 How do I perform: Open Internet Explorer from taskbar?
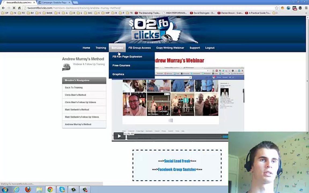click(x=16, y=190)
